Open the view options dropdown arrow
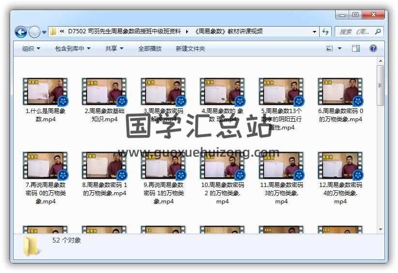The width and height of the screenshot is (398, 273). [339, 48]
